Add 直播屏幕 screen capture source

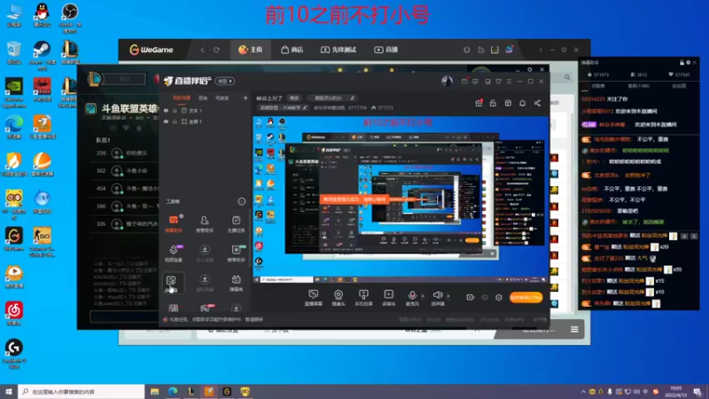pos(313,298)
